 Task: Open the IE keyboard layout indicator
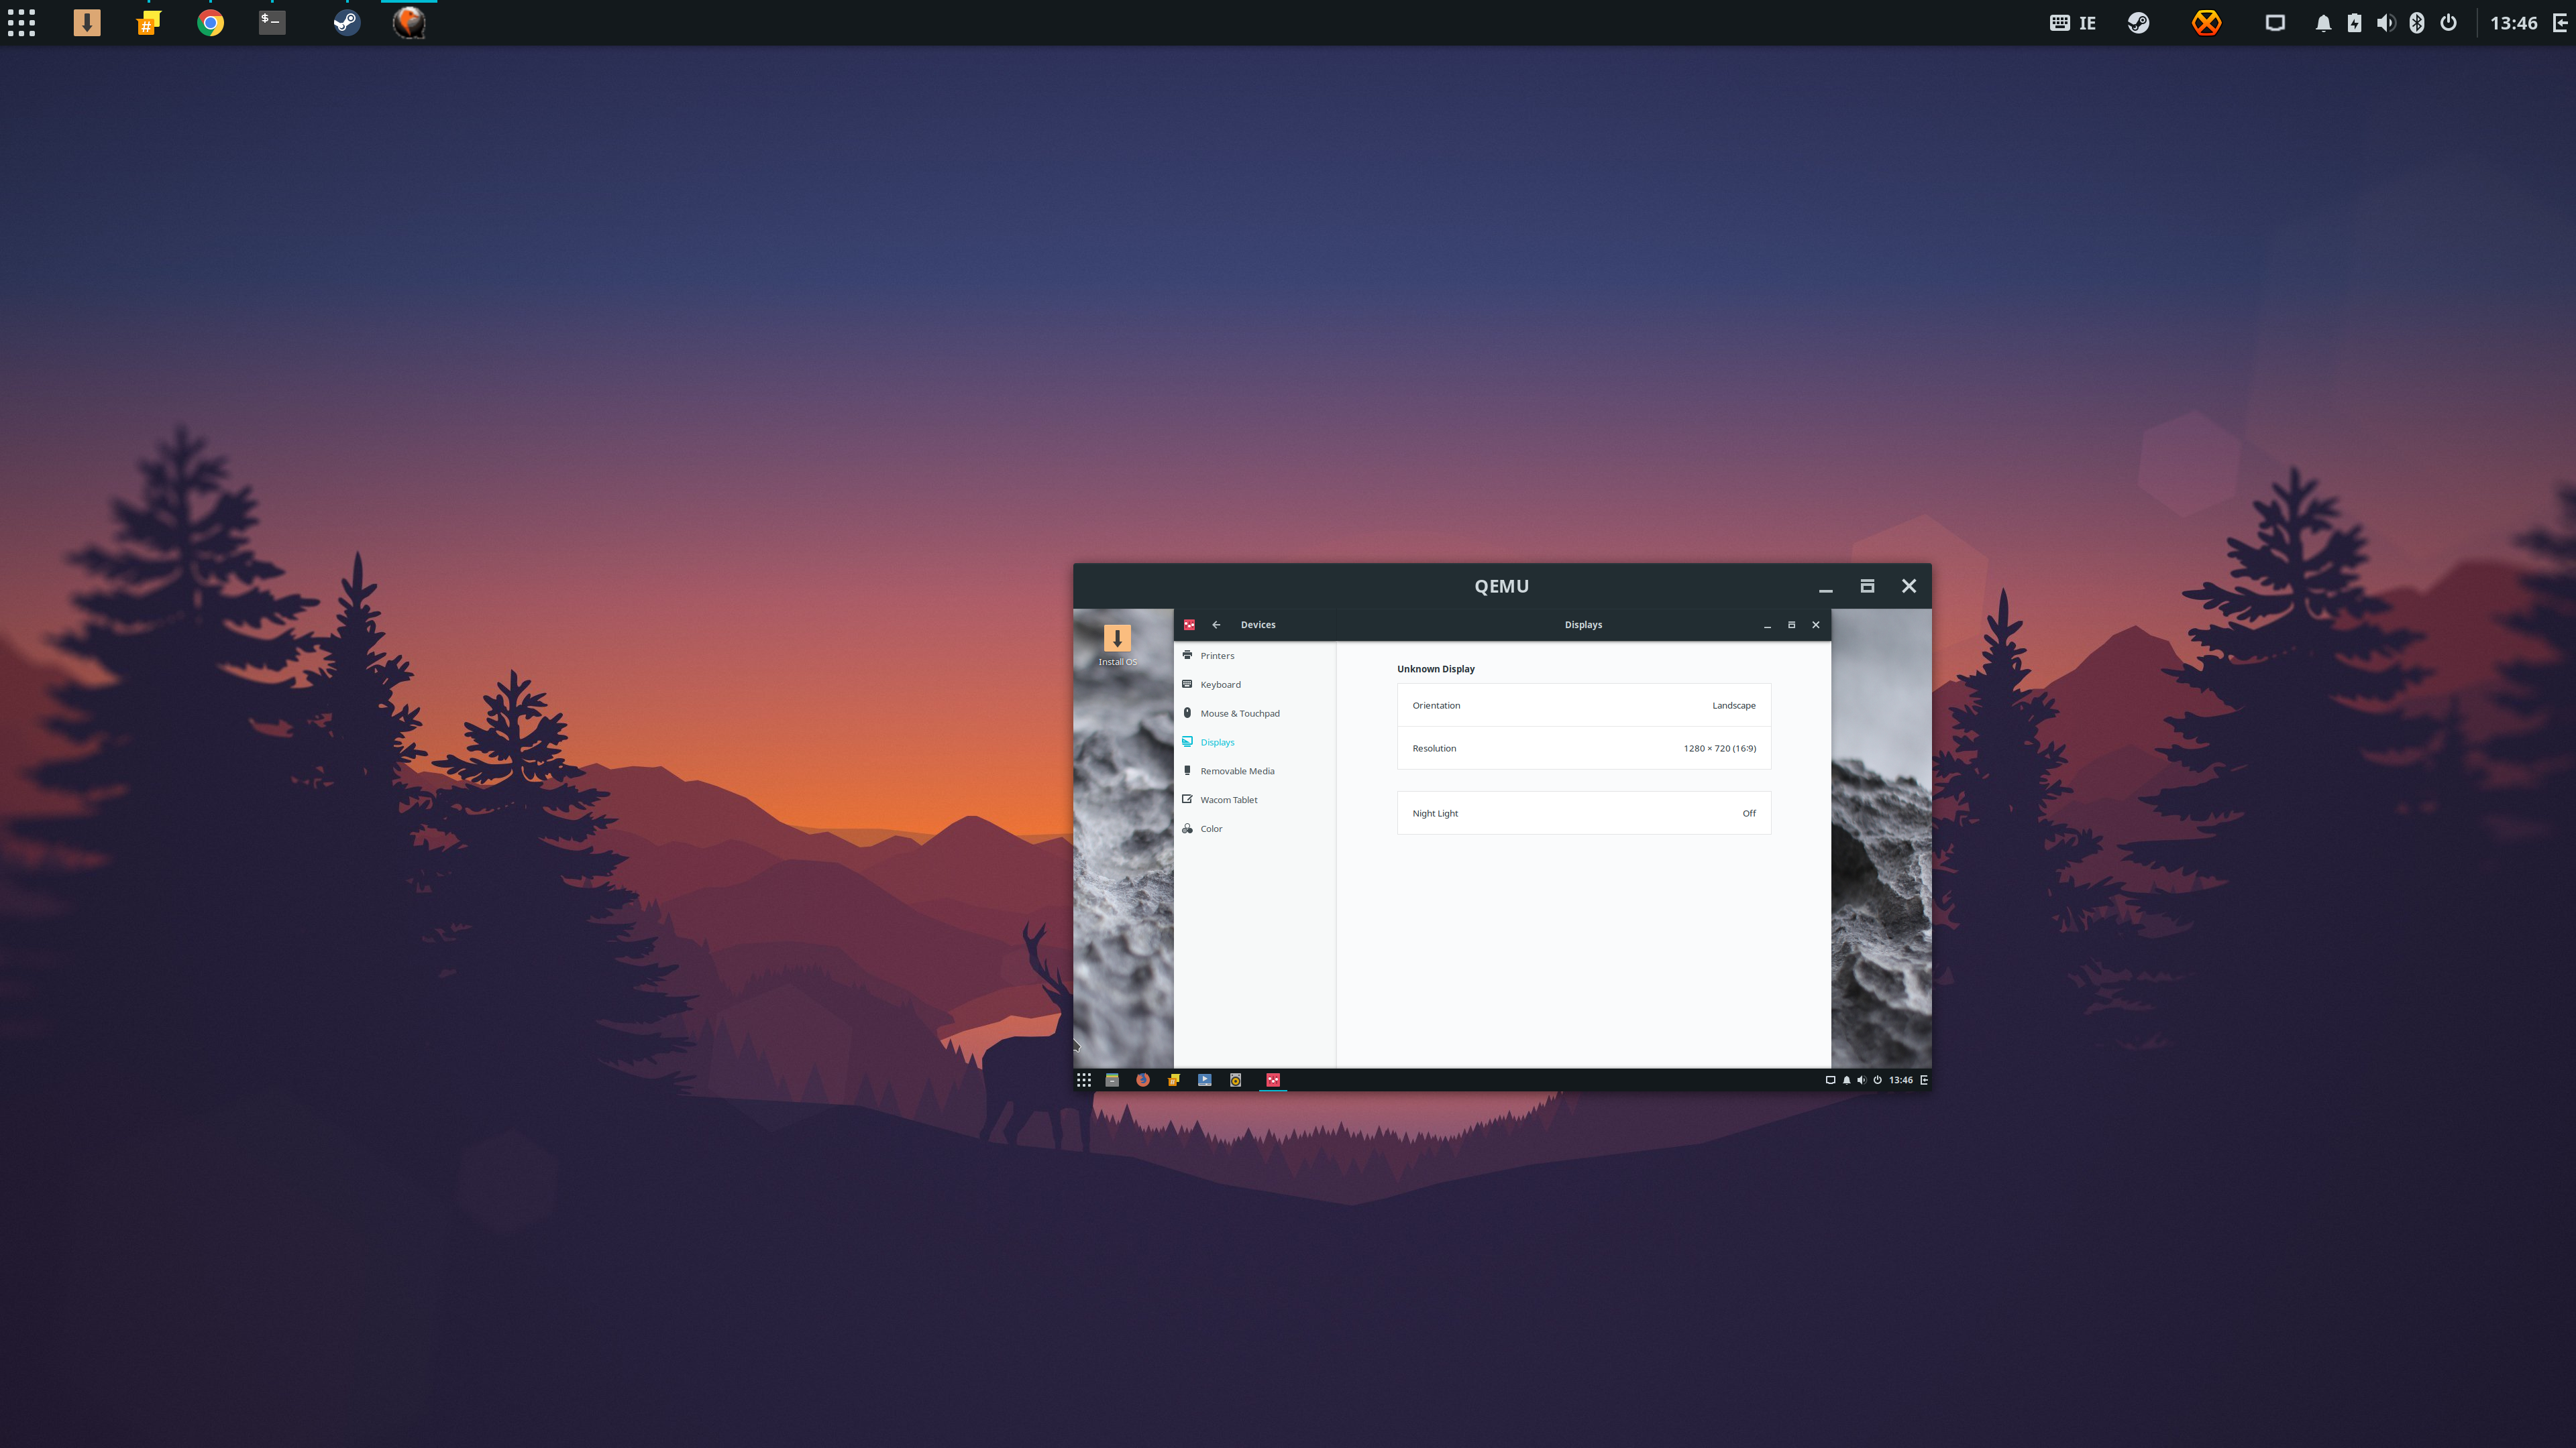[2073, 23]
